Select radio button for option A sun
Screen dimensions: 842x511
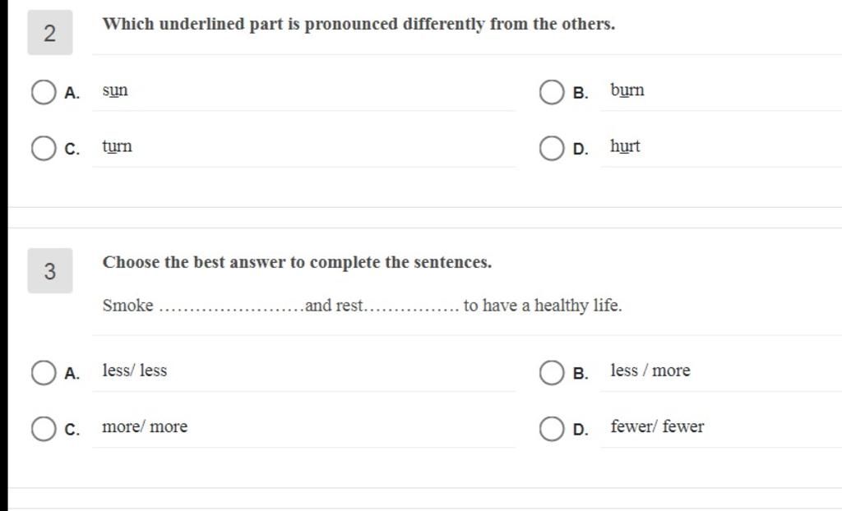click(x=44, y=92)
